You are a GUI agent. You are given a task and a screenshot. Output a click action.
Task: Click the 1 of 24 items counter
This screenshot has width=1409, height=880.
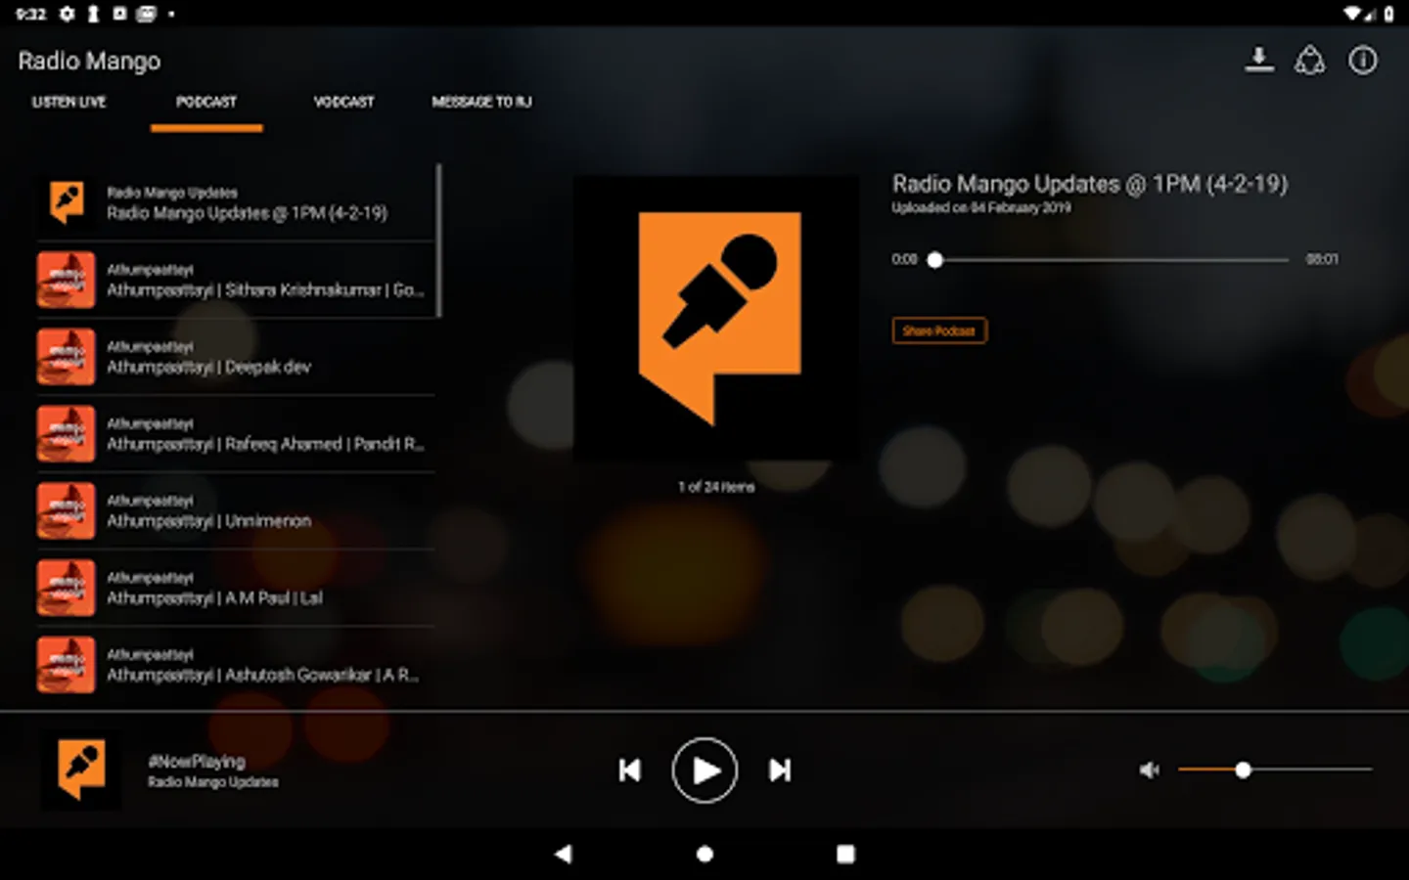click(716, 487)
